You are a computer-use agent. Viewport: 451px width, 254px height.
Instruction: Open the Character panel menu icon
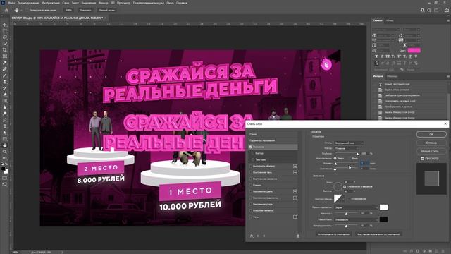448,20
